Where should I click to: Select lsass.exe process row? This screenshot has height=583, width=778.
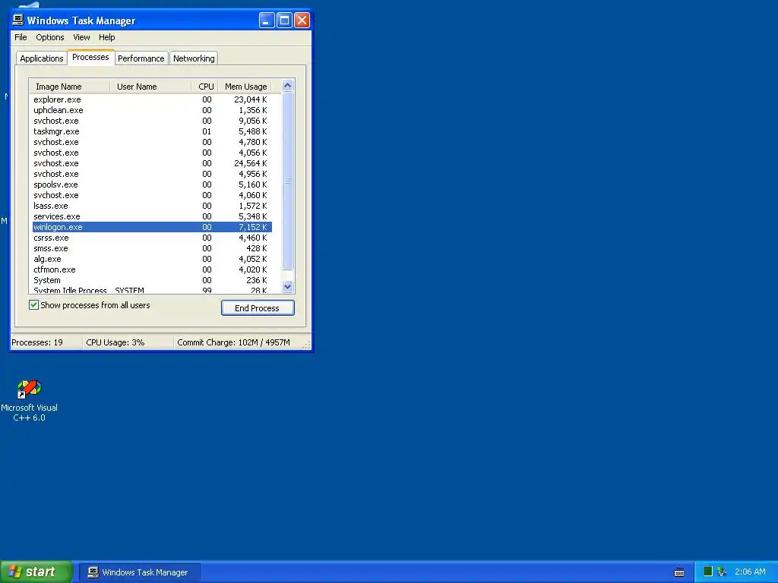point(152,206)
